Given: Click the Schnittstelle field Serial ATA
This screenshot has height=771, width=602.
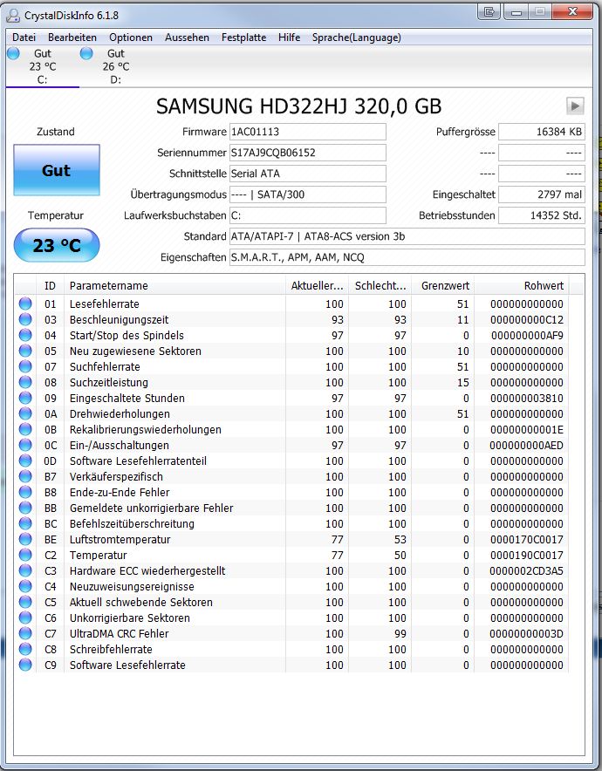Looking at the screenshot, I should [x=307, y=174].
